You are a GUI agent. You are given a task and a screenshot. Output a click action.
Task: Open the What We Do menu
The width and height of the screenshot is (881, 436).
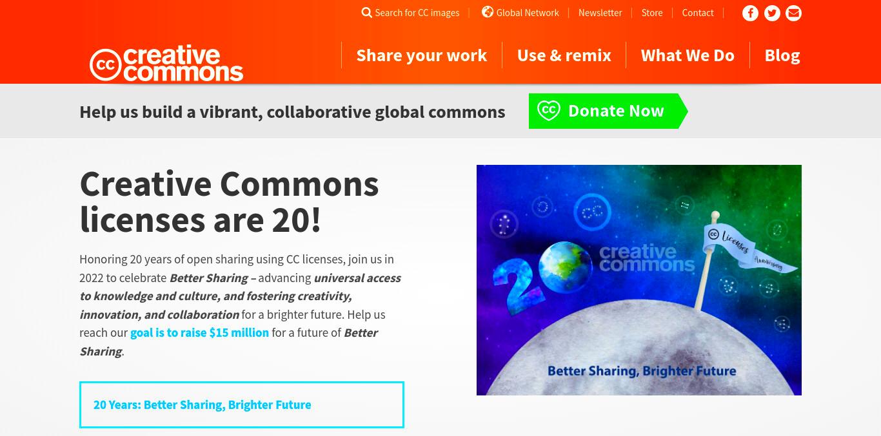[688, 55]
